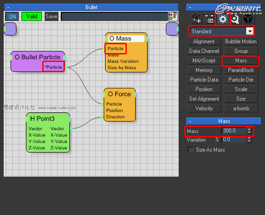The image size is (265, 215).
Task: Click the purple output node at right
Action: click(172, 29)
